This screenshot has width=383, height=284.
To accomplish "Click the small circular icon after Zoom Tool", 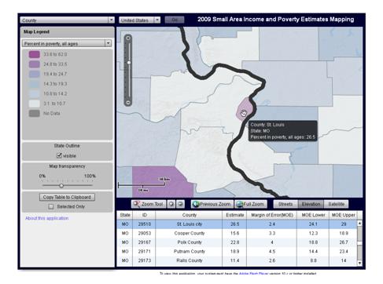I will (171, 204).
